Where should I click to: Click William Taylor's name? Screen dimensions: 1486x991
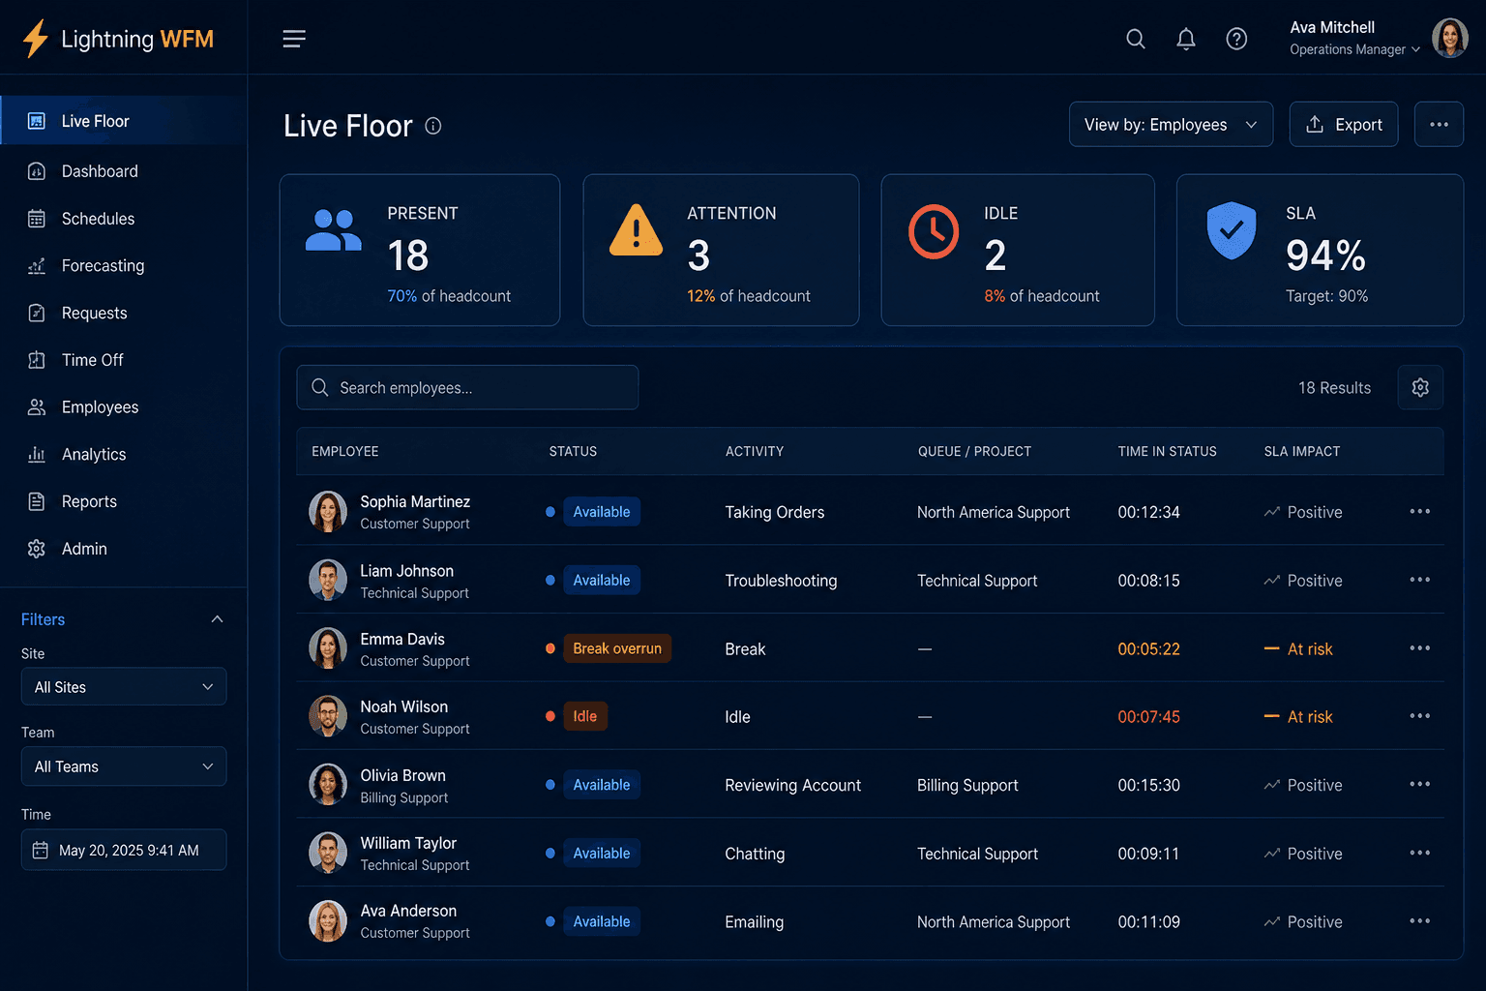408,843
